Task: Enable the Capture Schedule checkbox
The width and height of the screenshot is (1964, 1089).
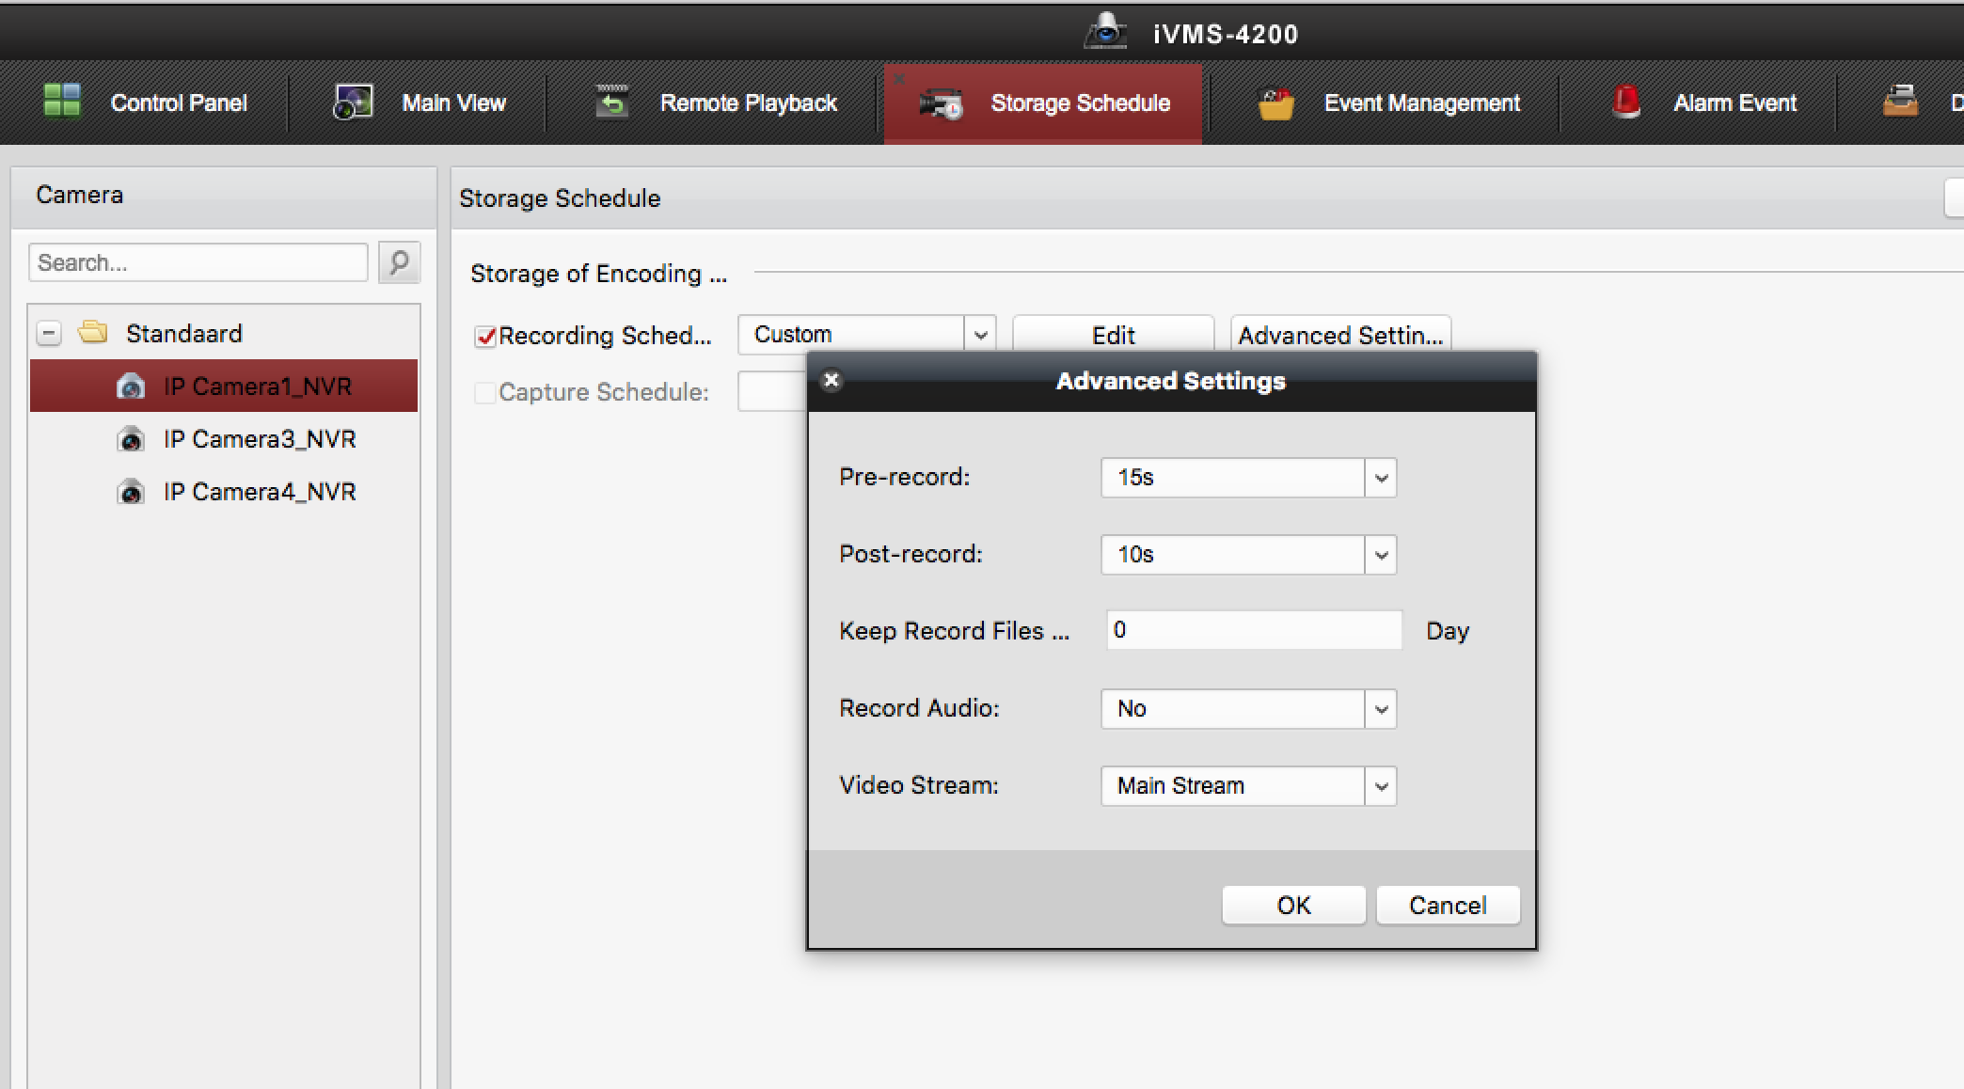Action: 485,392
